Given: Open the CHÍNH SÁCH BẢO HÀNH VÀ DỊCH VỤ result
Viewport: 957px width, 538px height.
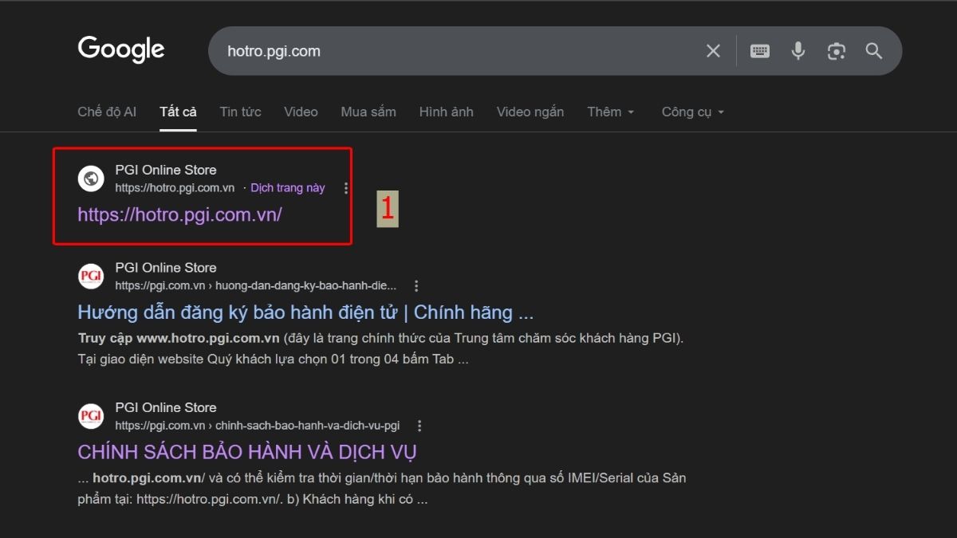Looking at the screenshot, I should 246,451.
